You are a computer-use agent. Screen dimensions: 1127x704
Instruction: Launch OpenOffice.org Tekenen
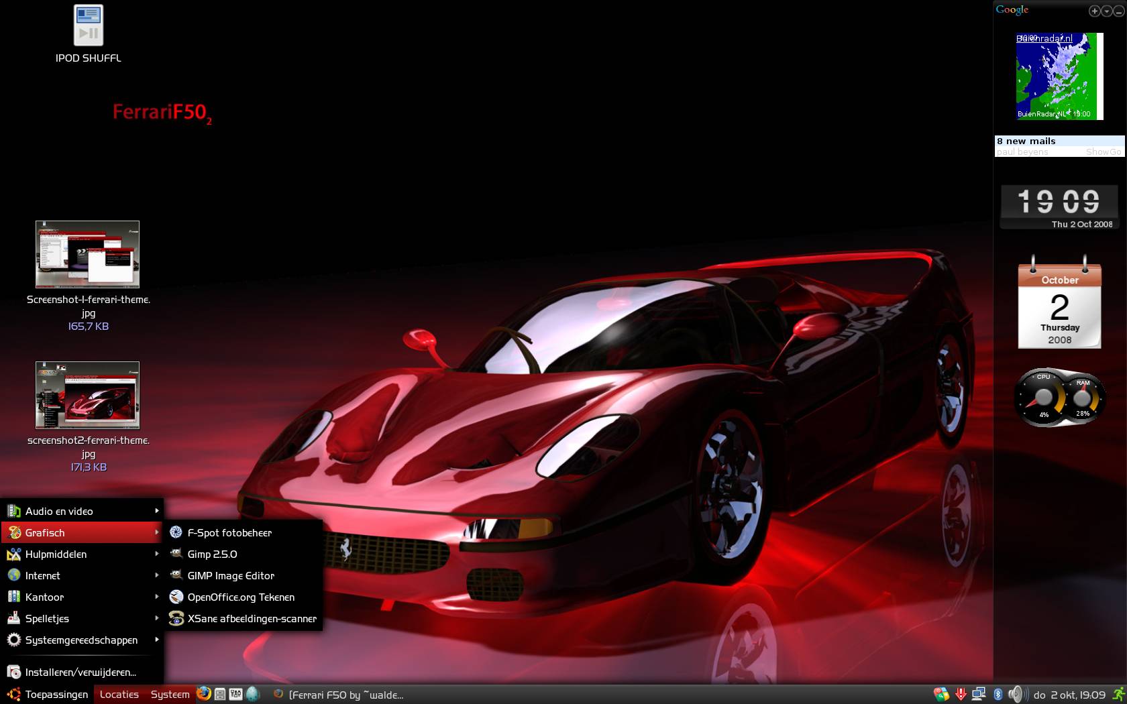(244, 597)
